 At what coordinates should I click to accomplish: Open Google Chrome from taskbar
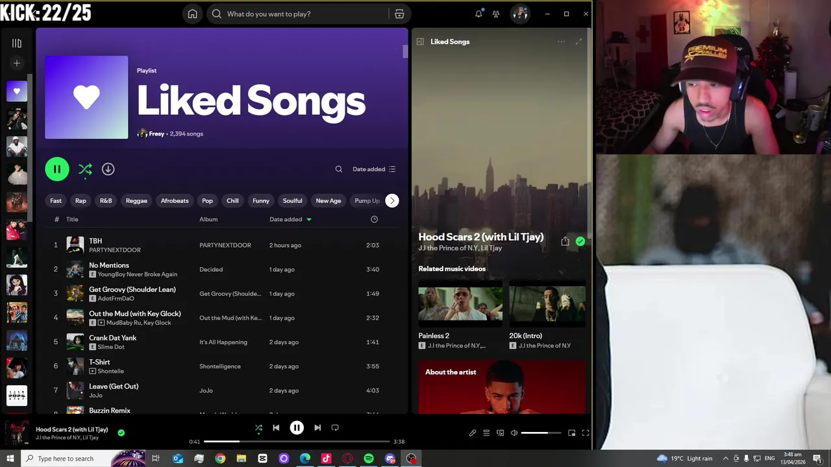pos(220,459)
